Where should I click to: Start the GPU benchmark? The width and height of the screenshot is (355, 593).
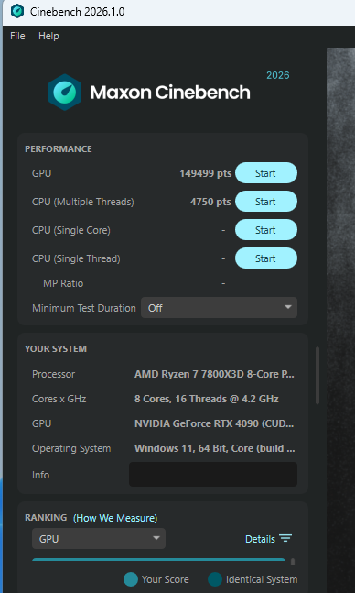266,173
